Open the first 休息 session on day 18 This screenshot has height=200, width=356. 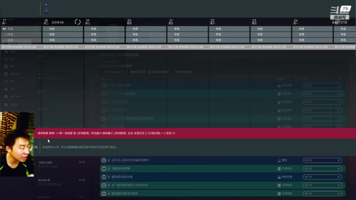[63, 29]
